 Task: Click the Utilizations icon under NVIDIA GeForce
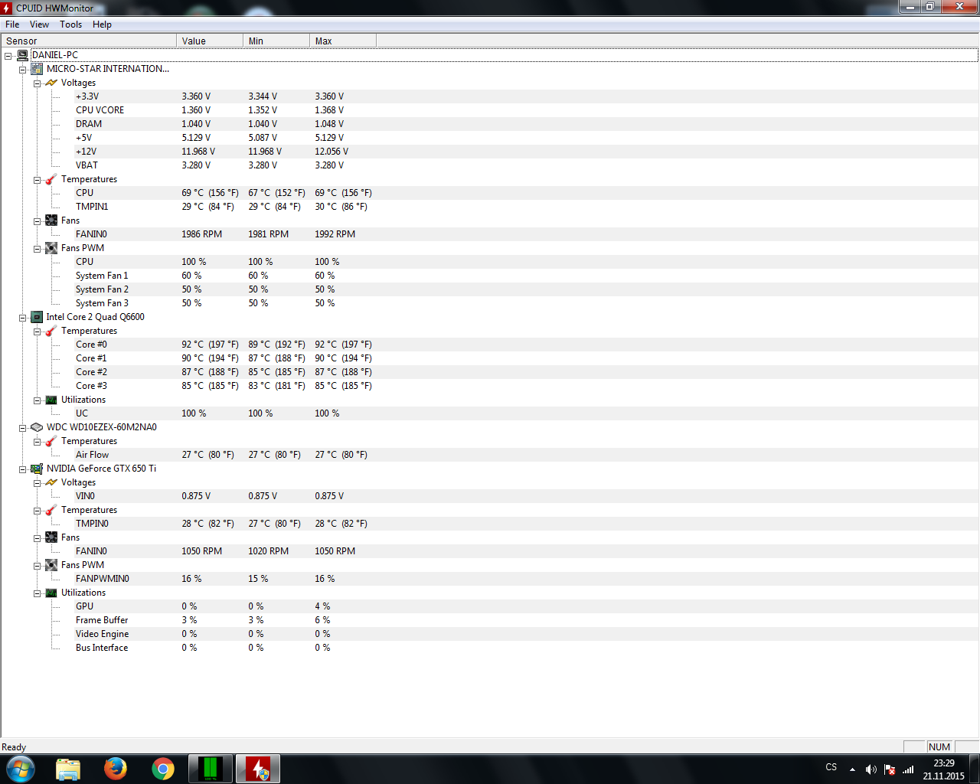coord(51,593)
